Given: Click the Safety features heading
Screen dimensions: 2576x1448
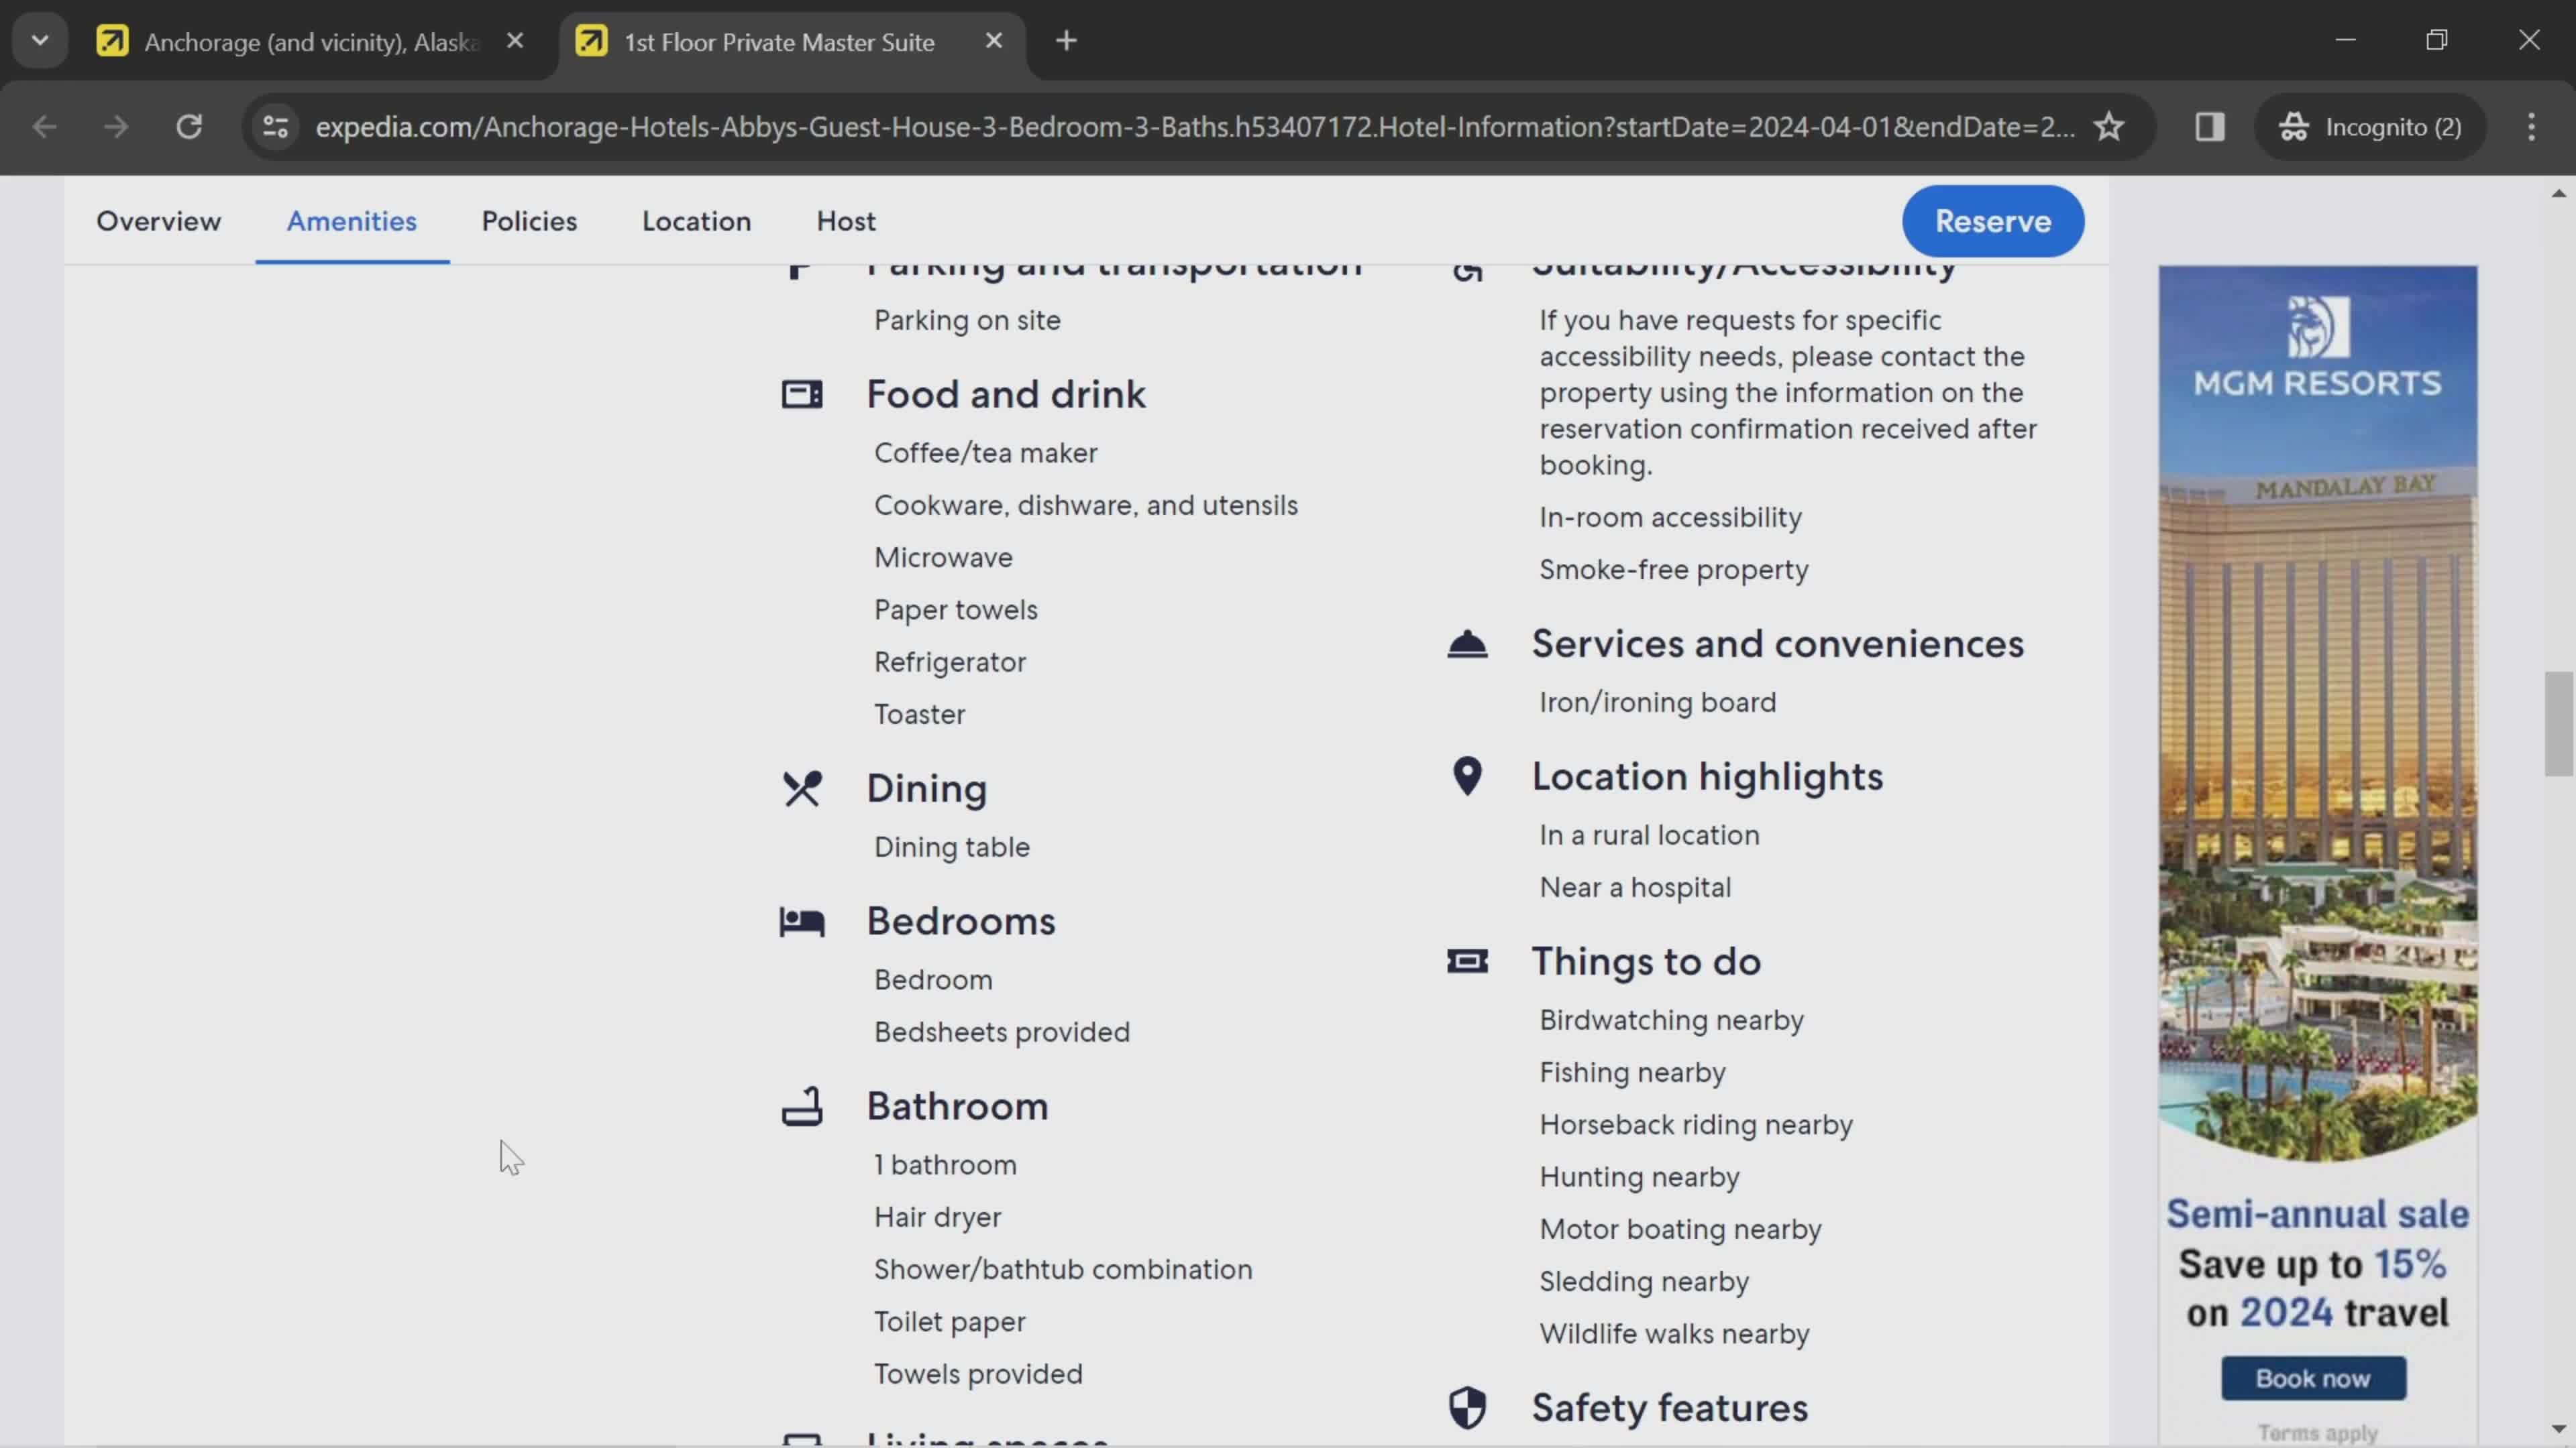Looking at the screenshot, I should click(x=1670, y=1408).
